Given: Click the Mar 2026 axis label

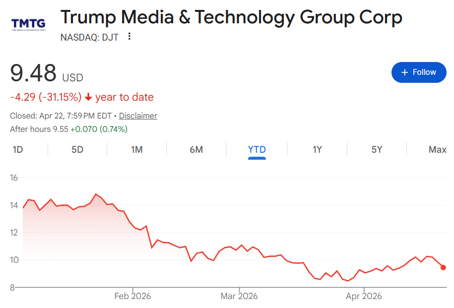Looking at the screenshot, I should [x=239, y=296].
